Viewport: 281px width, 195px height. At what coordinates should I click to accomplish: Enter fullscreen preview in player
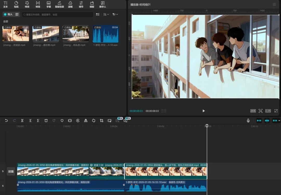[276, 111]
